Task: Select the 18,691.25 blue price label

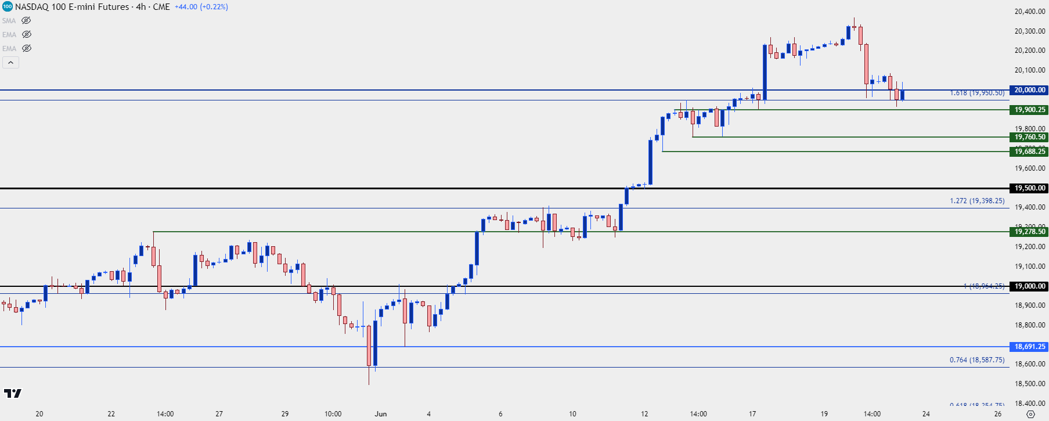Action: tap(1030, 347)
